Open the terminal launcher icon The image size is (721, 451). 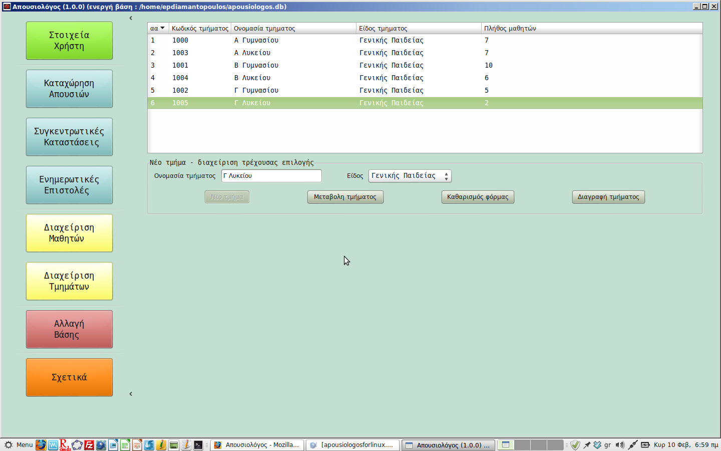198,445
